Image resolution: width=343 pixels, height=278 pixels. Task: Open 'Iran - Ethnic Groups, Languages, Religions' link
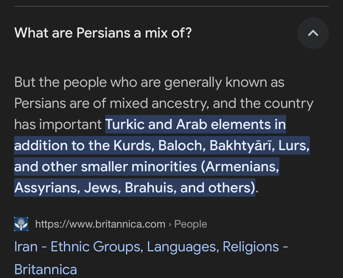[151, 247]
